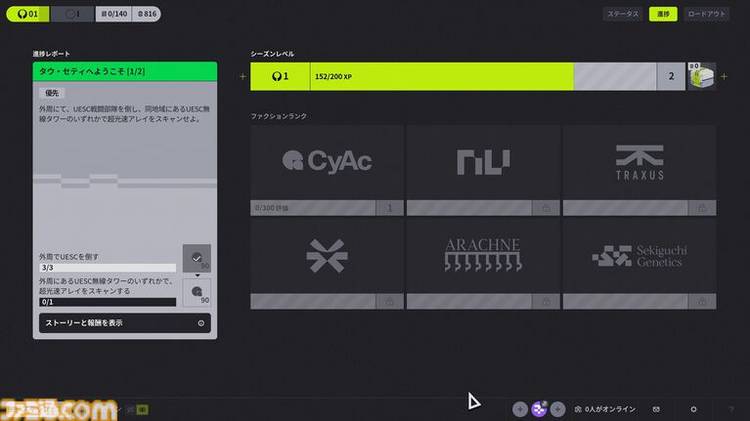This screenshot has height=421, width=750.
Task: Open the Traxus faction tile
Action: [x=639, y=162]
